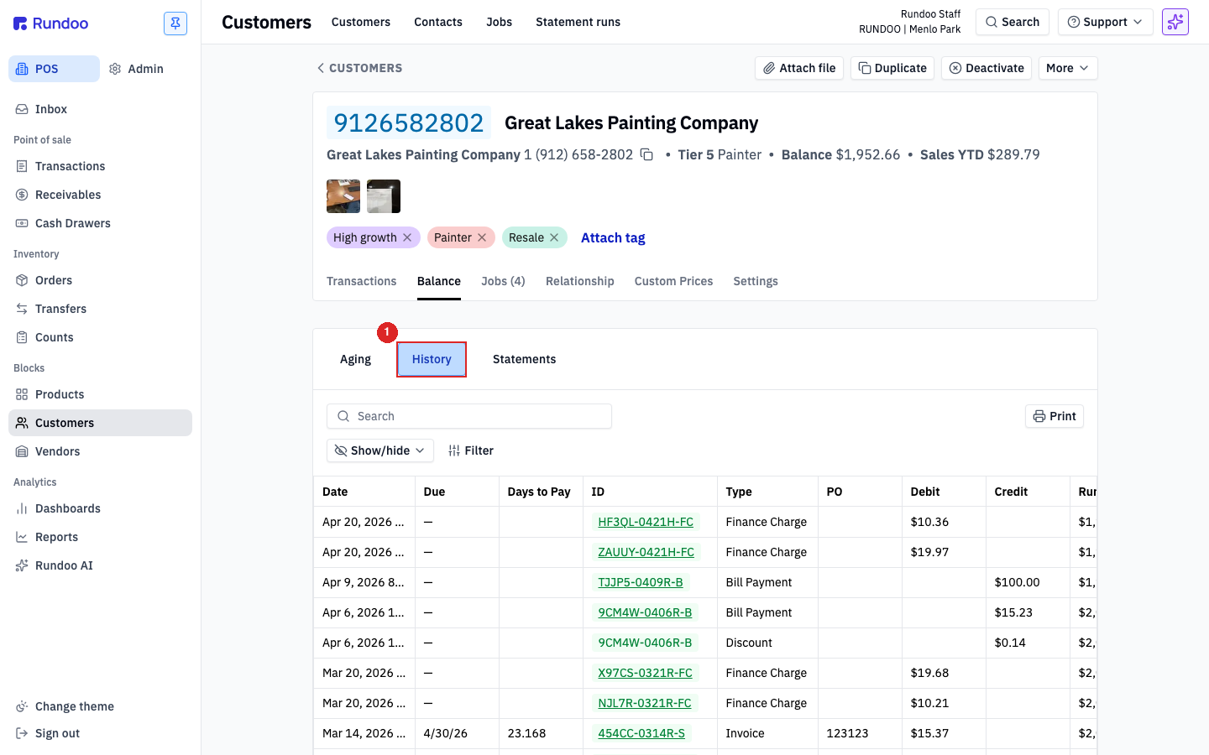Click Sign out
Image resolution: width=1209 pixels, height=755 pixels.
point(101,733)
